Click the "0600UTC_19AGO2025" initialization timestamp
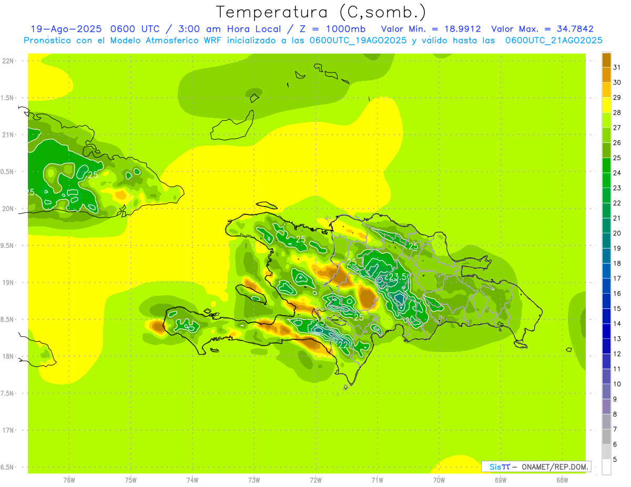This screenshot has height=487, width=631. [x=358, y=40]
